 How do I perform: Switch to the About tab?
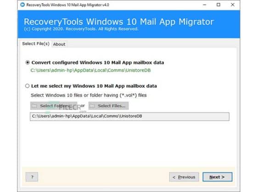[x=59, y=44]
